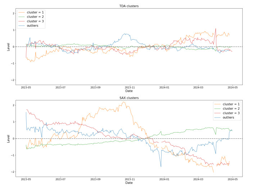
Task: Click the 2024-03 tick on the TDA date axis
Action: point(198,87)
